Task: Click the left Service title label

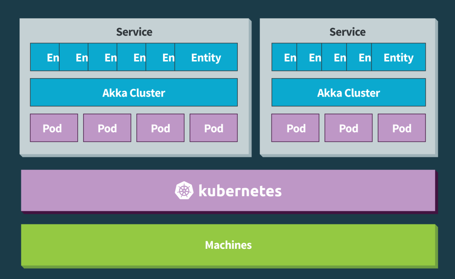Action: [x=134, y=32]
